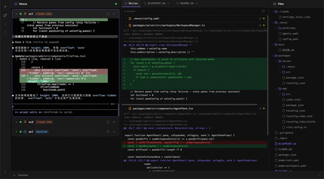Image resolution: width=324 pixels, height=179 pixels.
Task: Click the lightning icon in the left sidebar
Action: point(4,24)
